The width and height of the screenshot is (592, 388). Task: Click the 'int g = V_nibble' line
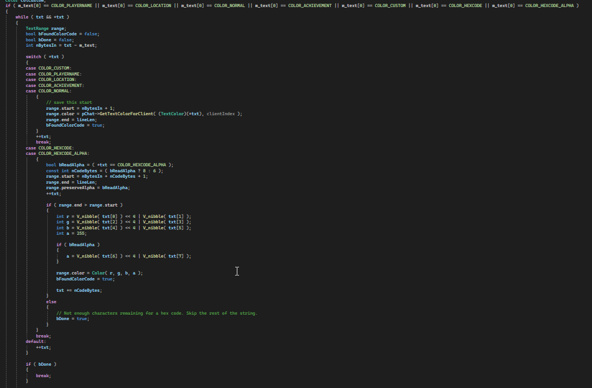click(124, 222)
